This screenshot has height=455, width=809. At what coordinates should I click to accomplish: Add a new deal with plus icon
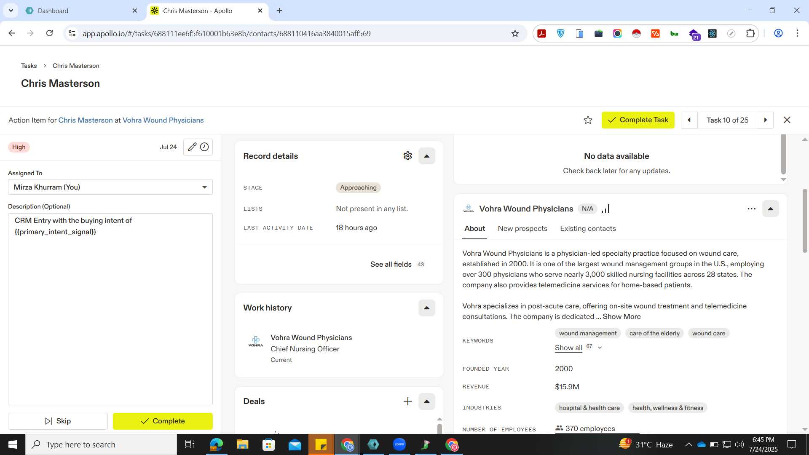pyautogui.click(x=407, y=401)
